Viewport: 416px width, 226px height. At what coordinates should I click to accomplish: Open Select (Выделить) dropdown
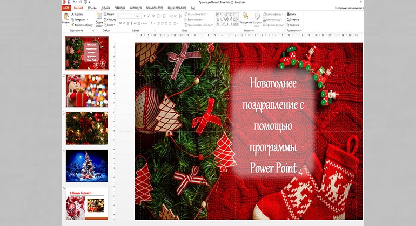(294, 25)
